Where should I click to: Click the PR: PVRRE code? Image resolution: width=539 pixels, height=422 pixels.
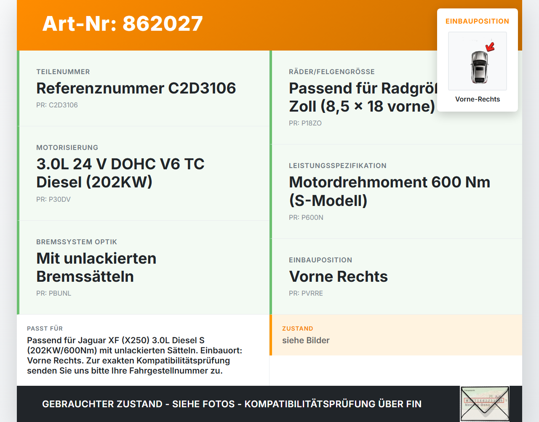coord(306,293)
